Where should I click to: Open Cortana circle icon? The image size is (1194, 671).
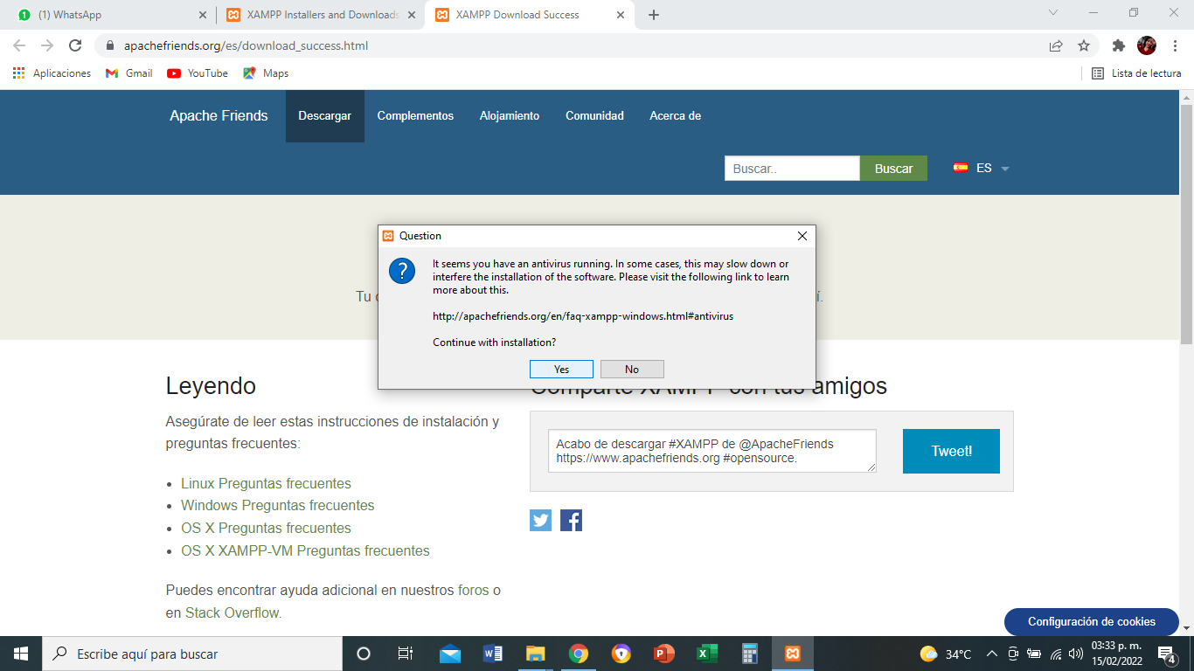pyautogui.click(x=364, y=654)
